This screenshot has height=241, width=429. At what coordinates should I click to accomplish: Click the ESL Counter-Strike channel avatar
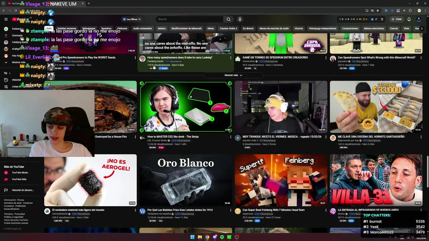[x=142, y=138]
